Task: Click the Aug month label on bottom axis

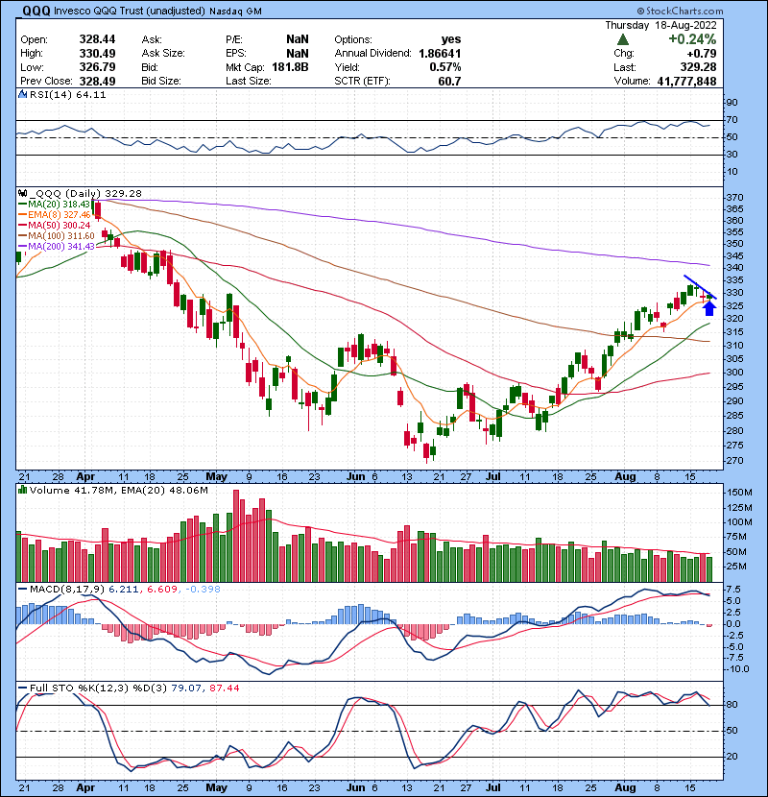Action: [x=625, y=787]
